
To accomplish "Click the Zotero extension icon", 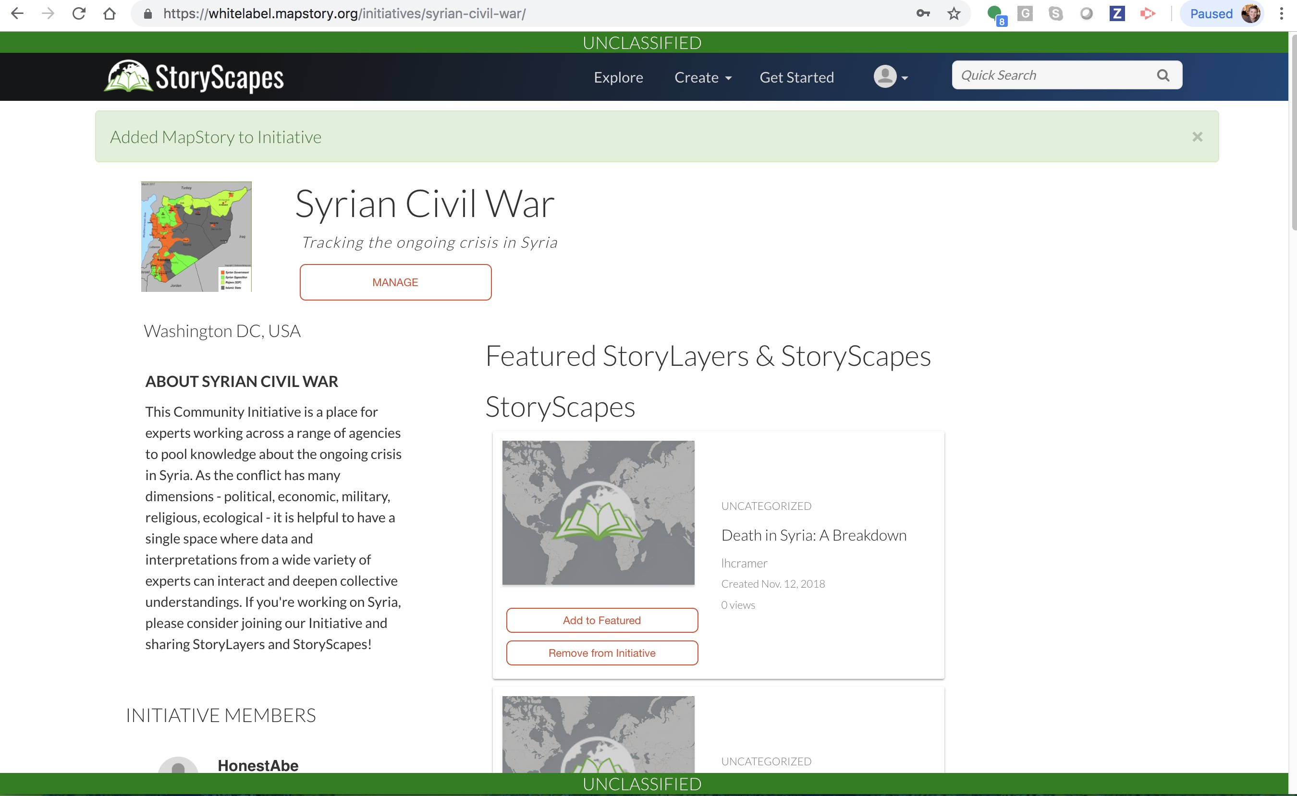I will tap(1116, 14).
